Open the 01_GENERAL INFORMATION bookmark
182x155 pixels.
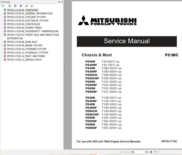pos(30,13)
